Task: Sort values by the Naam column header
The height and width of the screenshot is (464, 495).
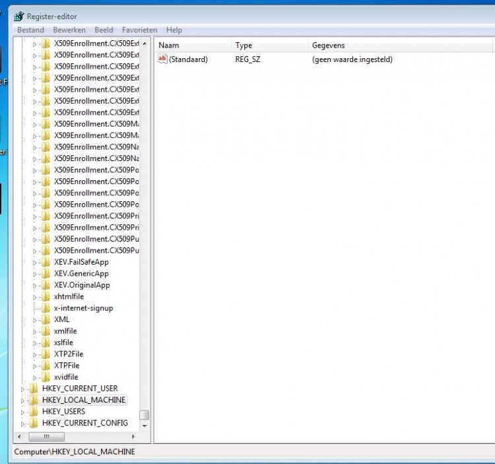Action: (x=193, y=46)
